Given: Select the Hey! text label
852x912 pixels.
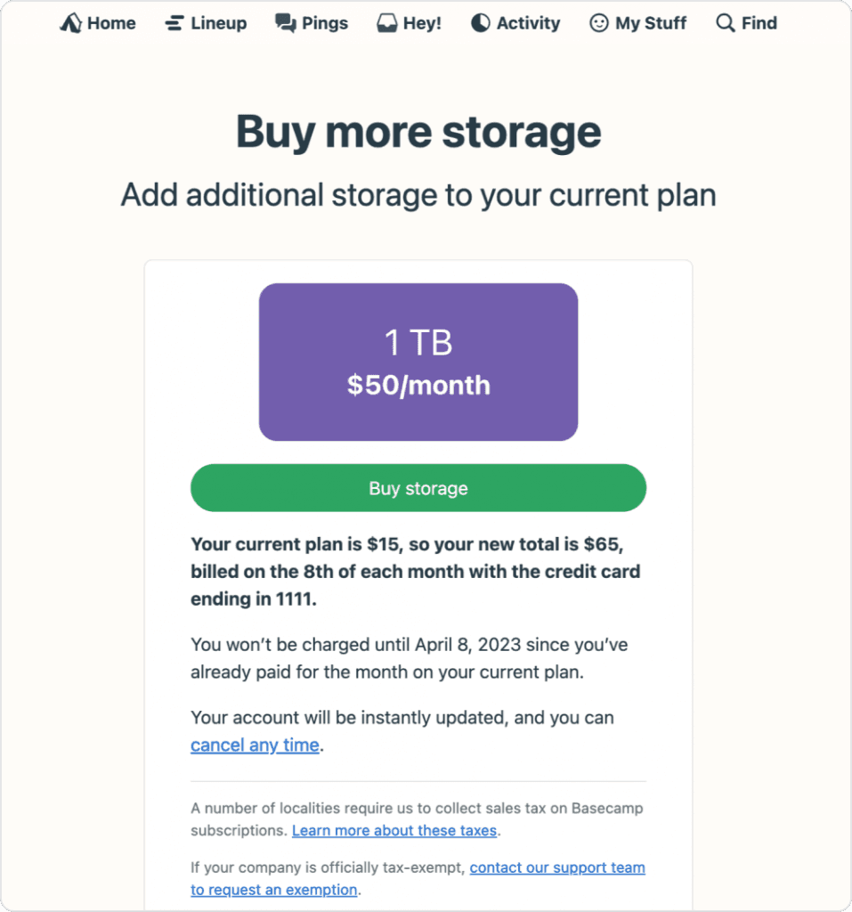Looking at the screenshot, I should click(x=422, y=24).
